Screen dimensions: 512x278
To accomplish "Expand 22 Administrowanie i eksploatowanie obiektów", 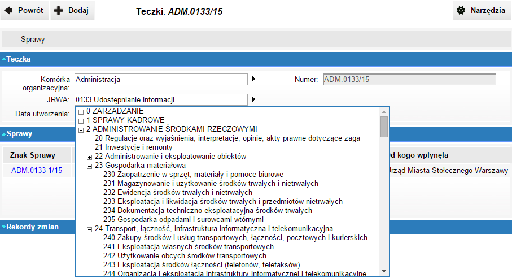I will click(90, 157).
